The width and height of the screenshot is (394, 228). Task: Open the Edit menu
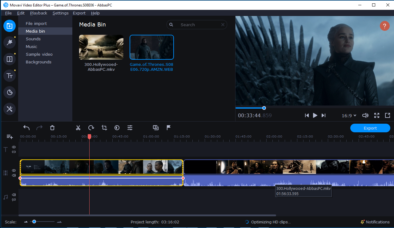[21, 13]
